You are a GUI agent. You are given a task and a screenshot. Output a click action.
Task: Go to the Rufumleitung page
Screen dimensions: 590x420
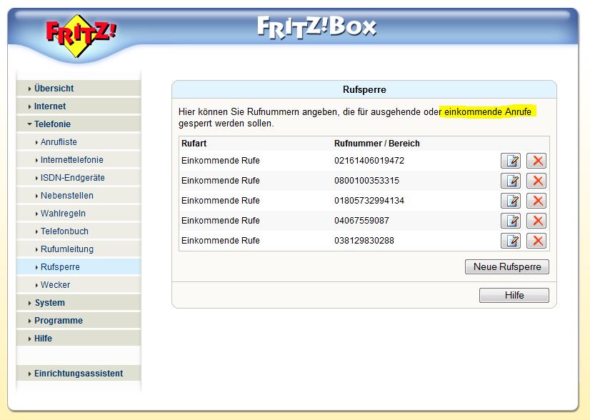tap(79, 249)
